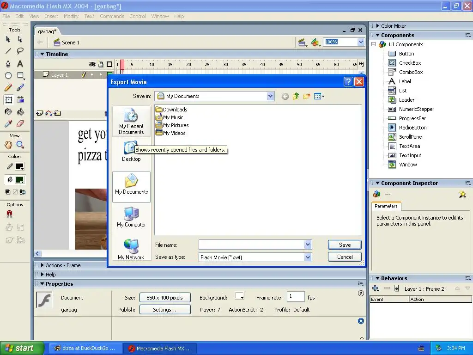Select the Free Transform tool
Viewport: 473px width, 355px height.
[8, 100]
